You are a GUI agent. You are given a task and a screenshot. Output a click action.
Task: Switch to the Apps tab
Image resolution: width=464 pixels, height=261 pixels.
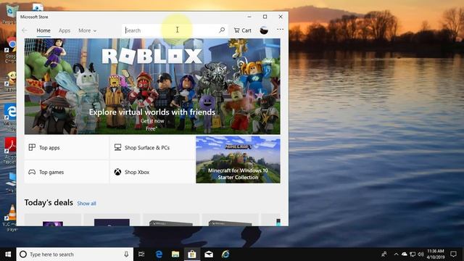pos(65,30)
